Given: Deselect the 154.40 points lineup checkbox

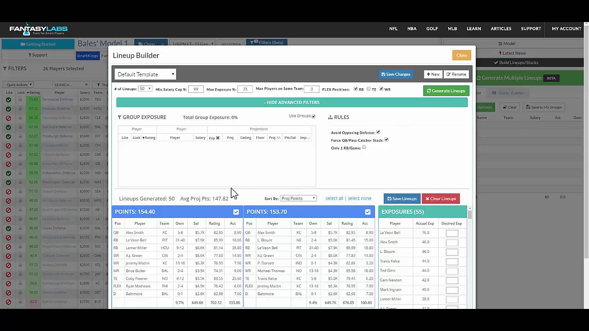Looking at the screenshot, I should coord(236,212).
